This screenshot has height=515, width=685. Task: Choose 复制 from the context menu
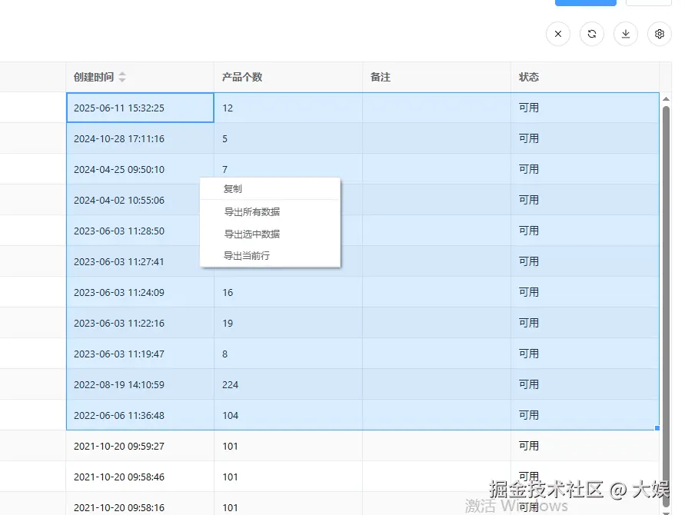click(233, 188)
